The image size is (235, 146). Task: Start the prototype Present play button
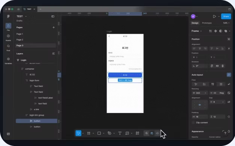[214, 16]
